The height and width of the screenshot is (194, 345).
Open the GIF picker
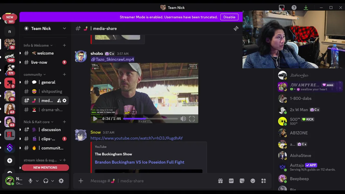pyautogui.click(x=231, y=181)
